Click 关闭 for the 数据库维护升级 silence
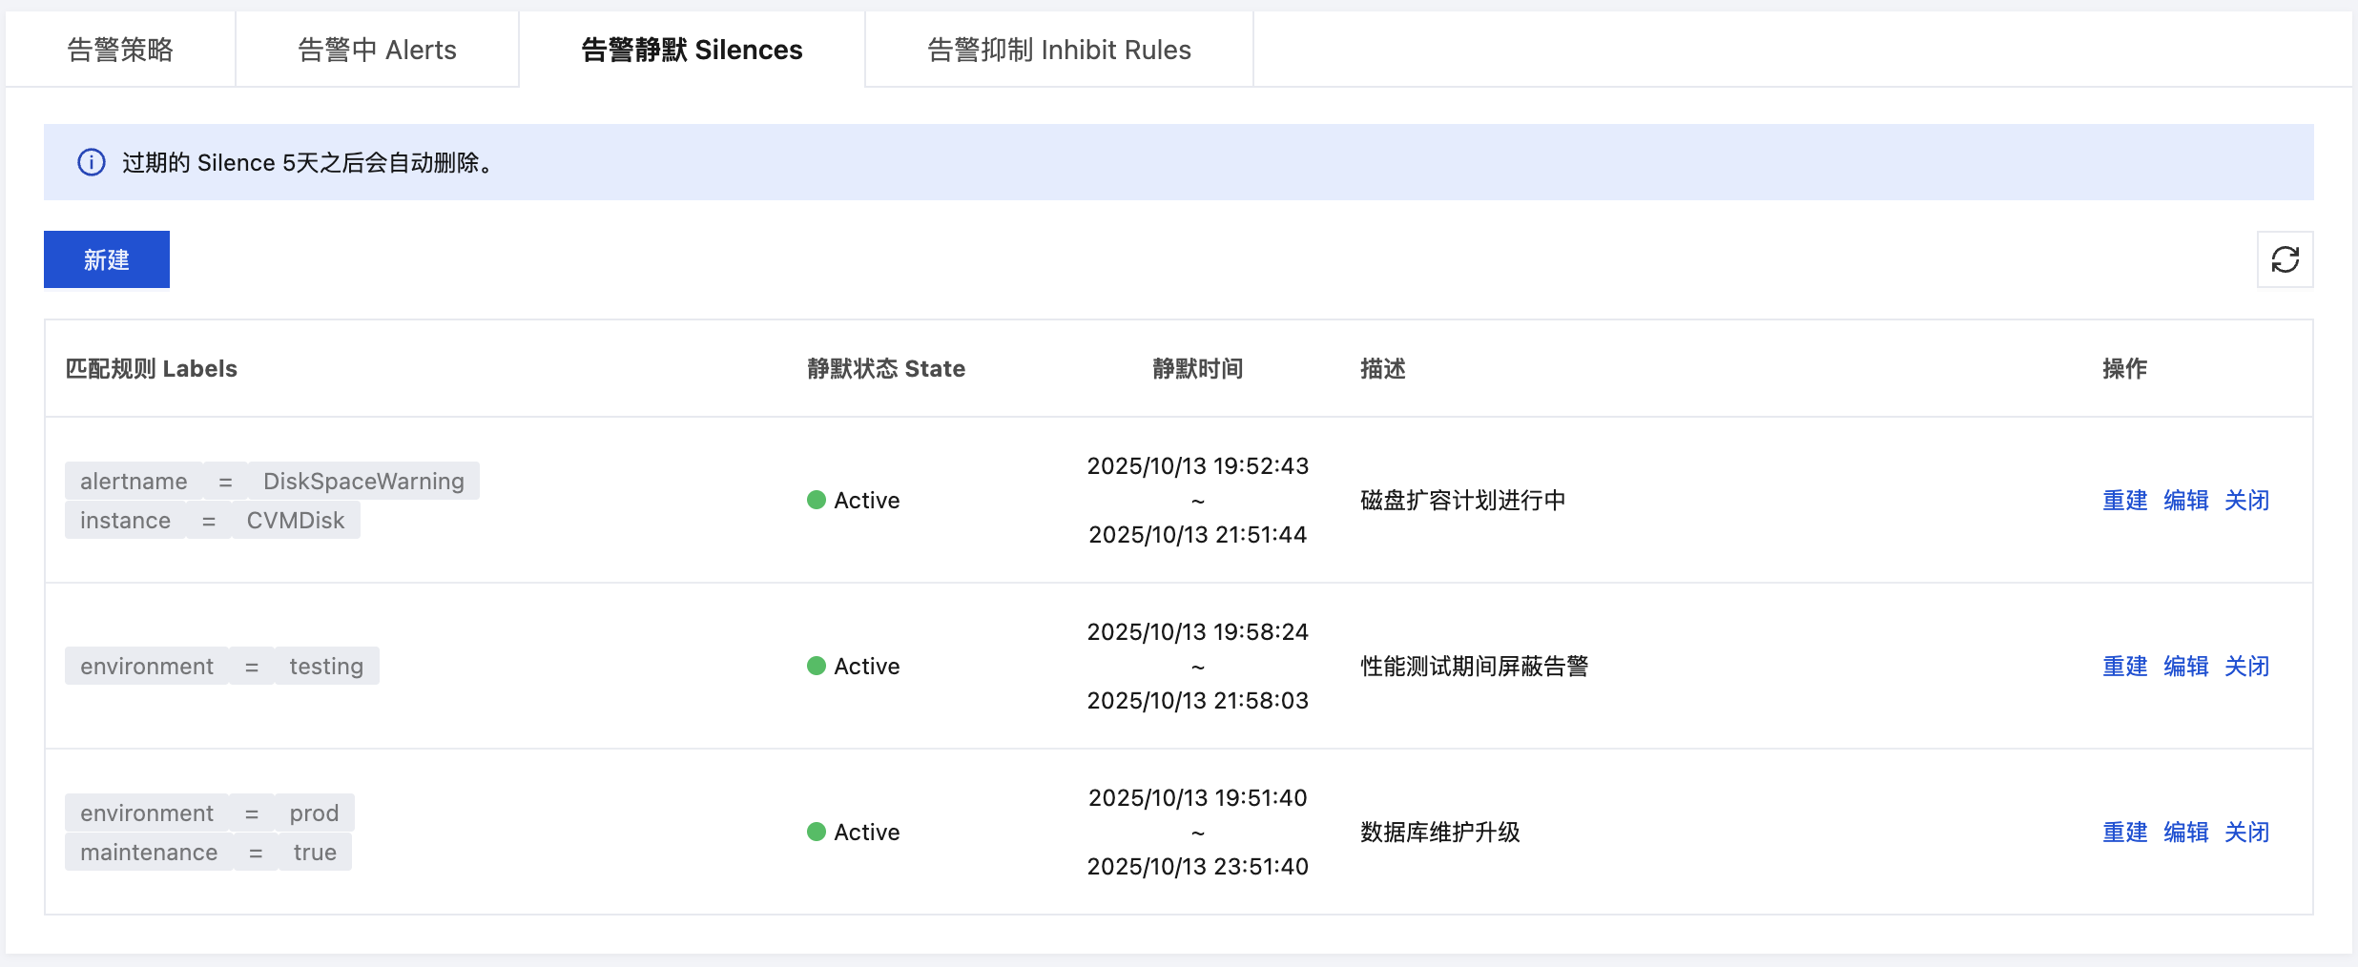This screenshot has width=2358, height=967. pyautogui.click(x=2247, y=832)
